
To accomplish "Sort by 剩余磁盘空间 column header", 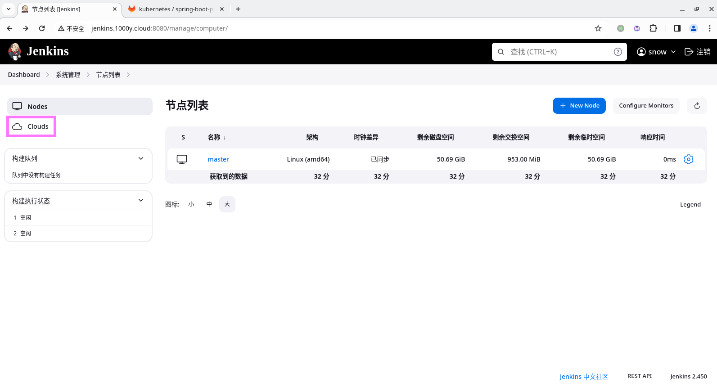I will pos(435,137).
